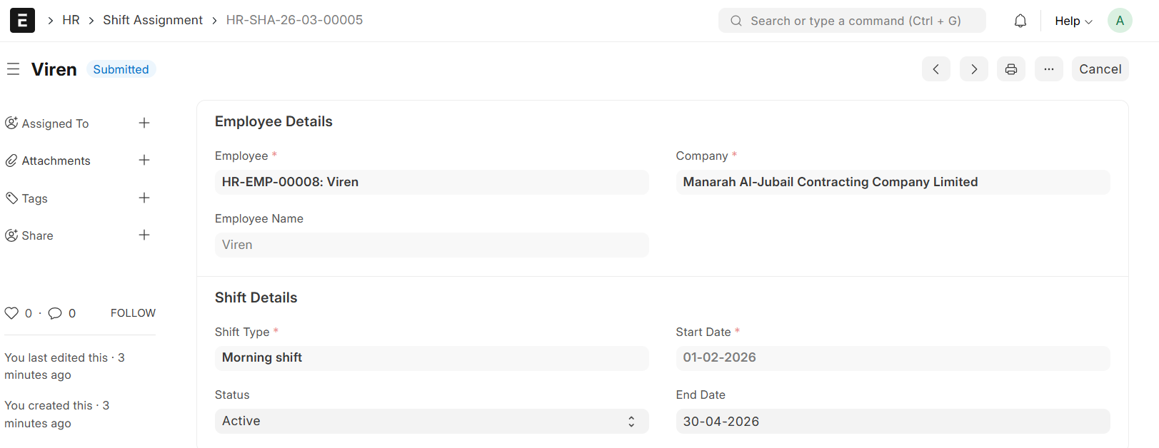Add a tag with the plus icon

pyautogui.click(x=144, y=198)
